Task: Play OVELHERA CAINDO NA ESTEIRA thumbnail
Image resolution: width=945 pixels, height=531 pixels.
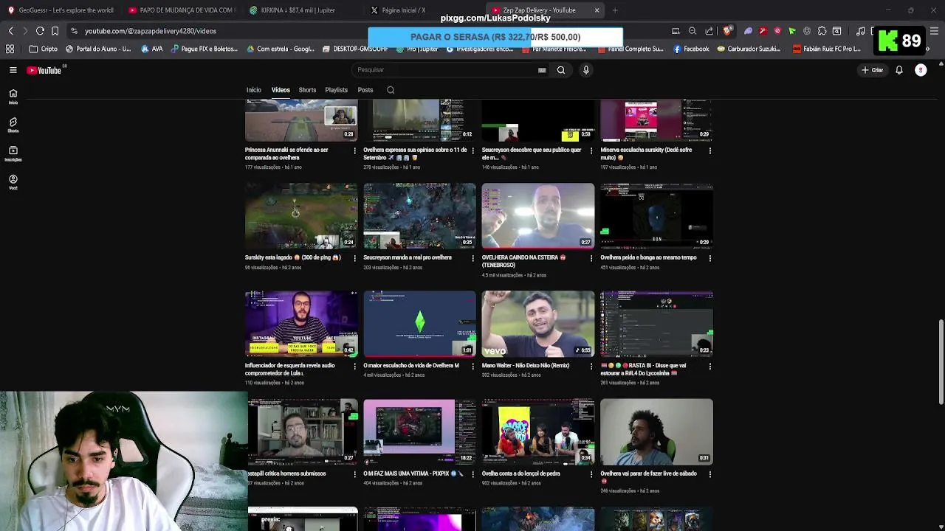Action: pyautogui.click(x=538, y=215)
